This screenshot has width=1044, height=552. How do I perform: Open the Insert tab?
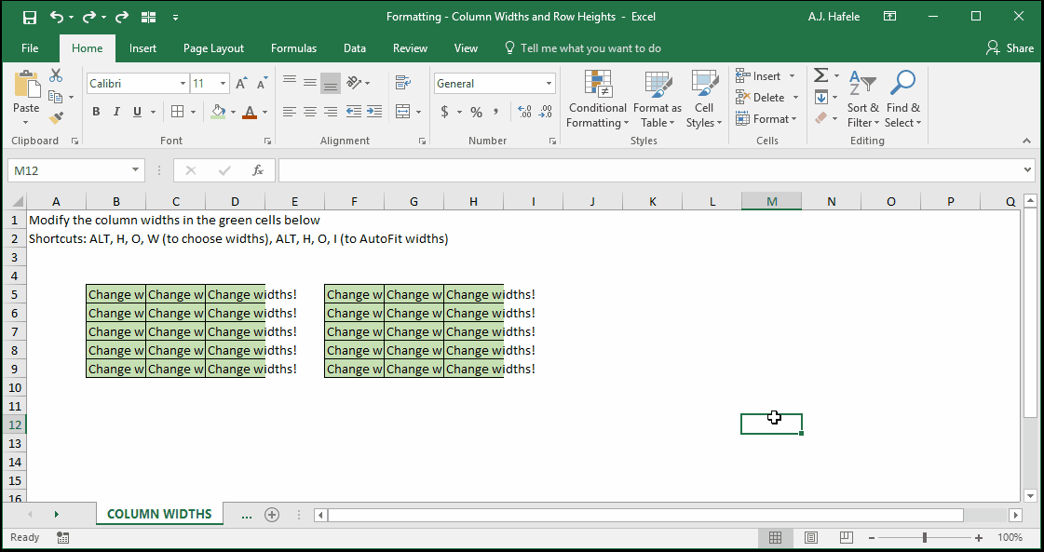143,48
